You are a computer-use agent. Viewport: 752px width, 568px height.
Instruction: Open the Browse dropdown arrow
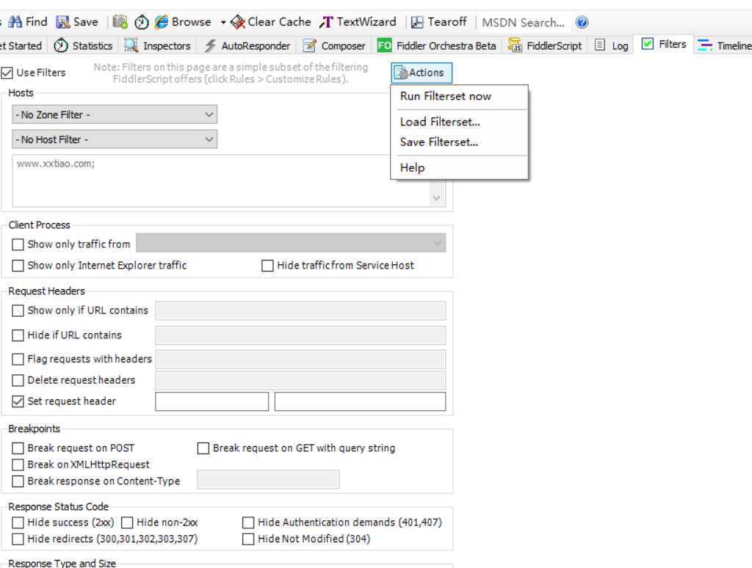(x=223, y=22)
